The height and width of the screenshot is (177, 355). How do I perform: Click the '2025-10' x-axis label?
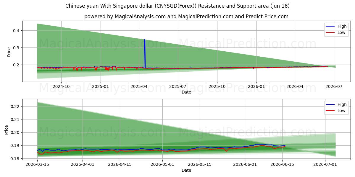pos(217,87)
